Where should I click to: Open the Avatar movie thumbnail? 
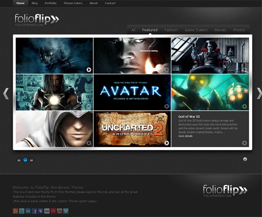(x=132, y=92)
